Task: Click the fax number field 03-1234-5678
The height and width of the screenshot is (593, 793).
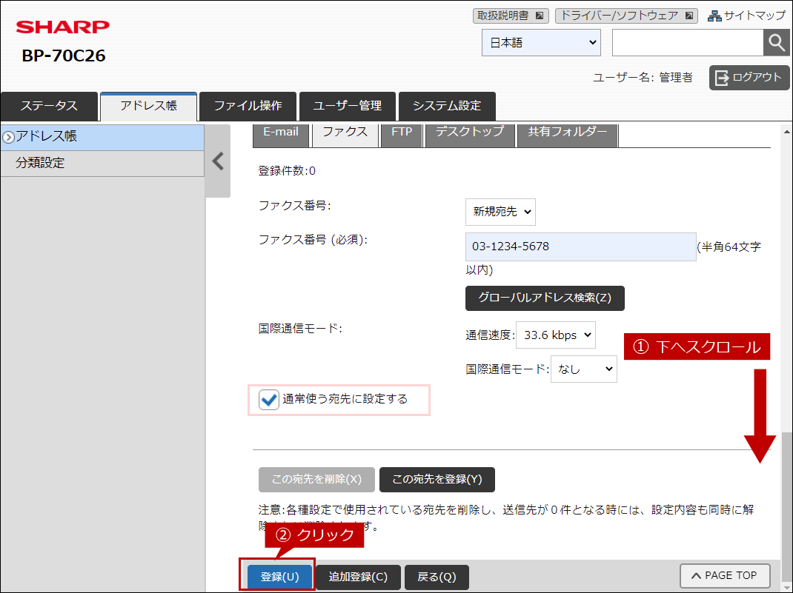Action: coord(580,247)
